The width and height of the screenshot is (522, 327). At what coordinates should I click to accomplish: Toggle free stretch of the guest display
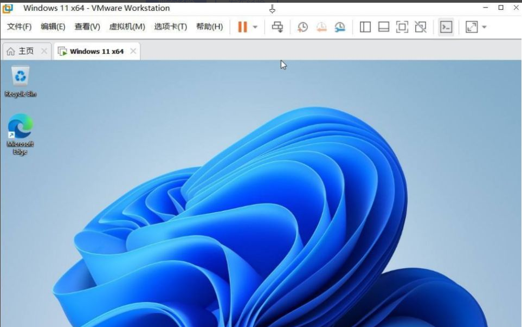click(471, 27)
